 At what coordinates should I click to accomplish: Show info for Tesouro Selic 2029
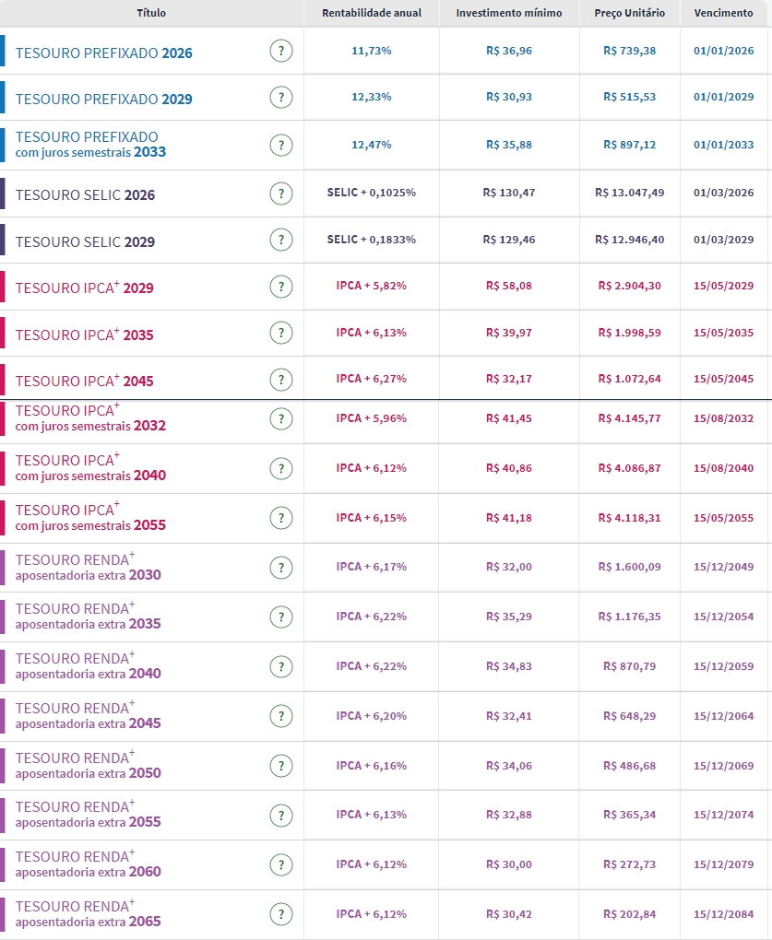click(x=281, y=241)
